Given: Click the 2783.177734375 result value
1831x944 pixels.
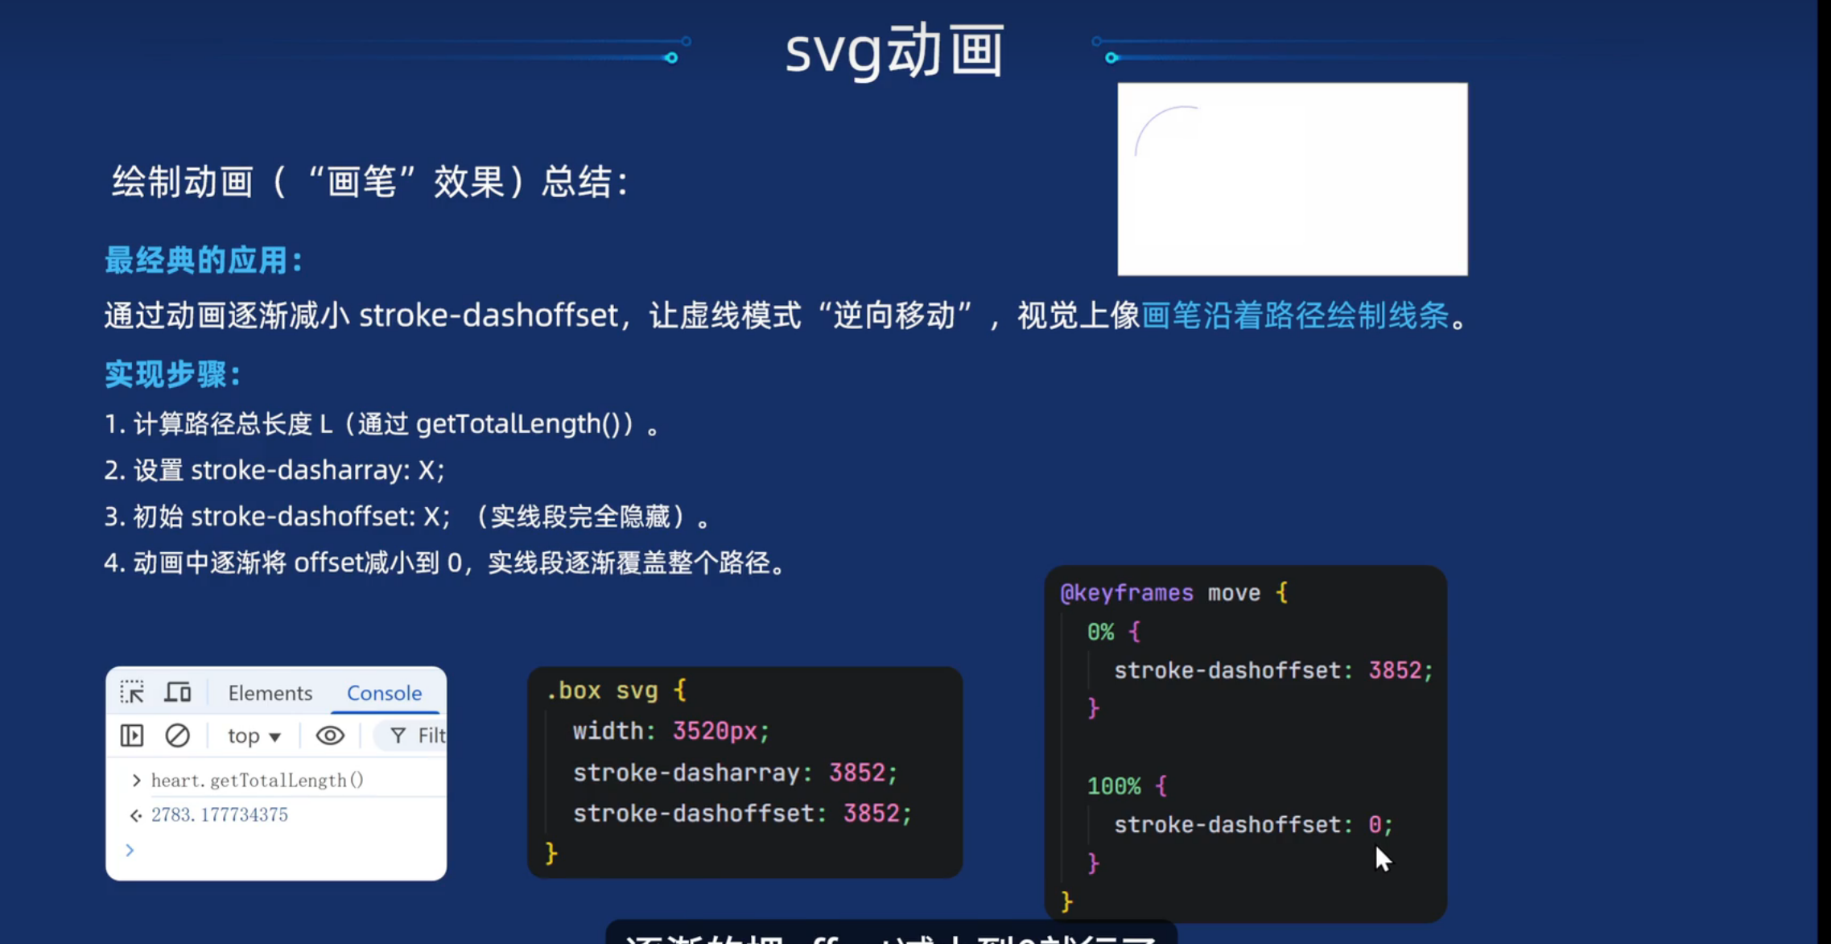Looking at the screenshot, I should click(x=219, y=815).
